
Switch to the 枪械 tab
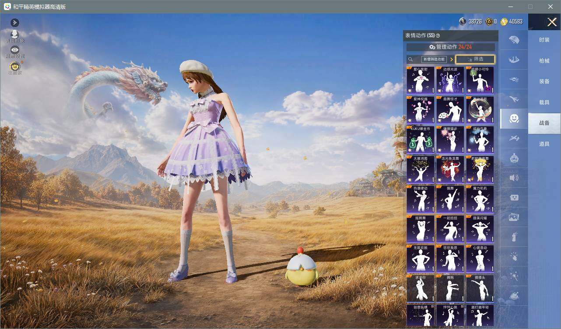pyautogui.click(x=544, y=61)
